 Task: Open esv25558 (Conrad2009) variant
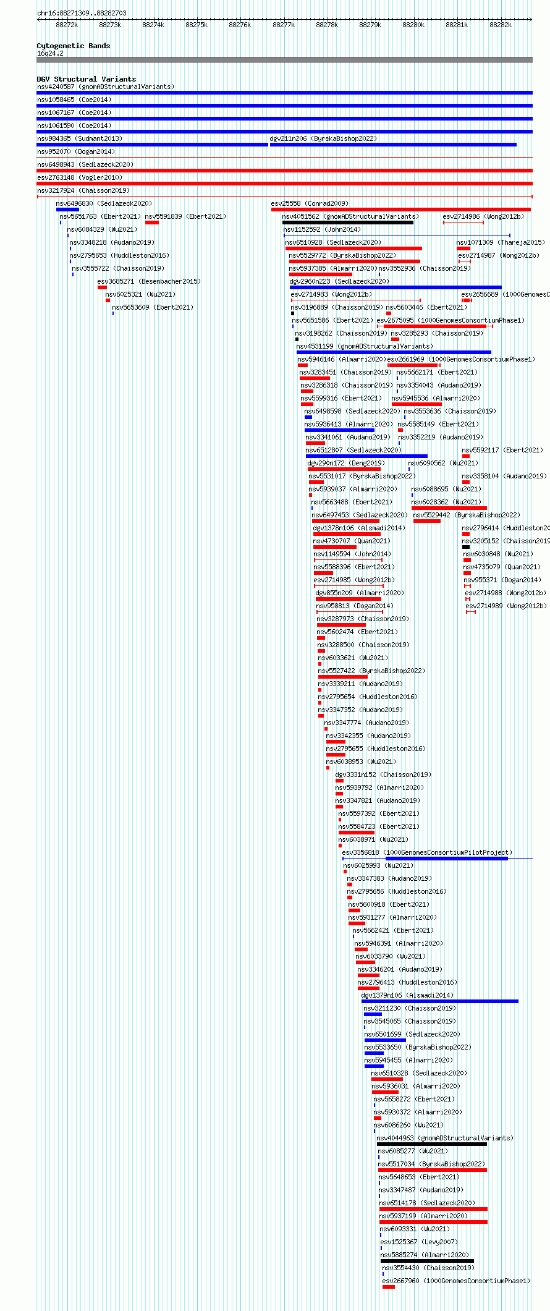coord(310,203)
